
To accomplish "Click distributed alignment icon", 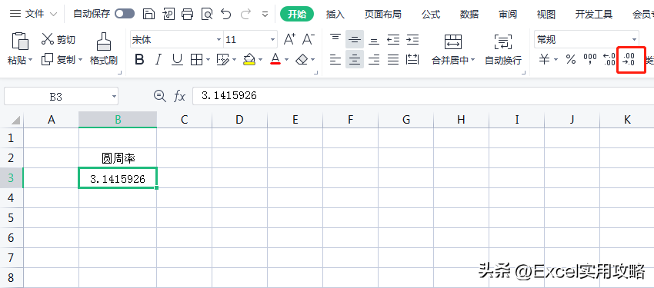I will [x=412, y=60].
